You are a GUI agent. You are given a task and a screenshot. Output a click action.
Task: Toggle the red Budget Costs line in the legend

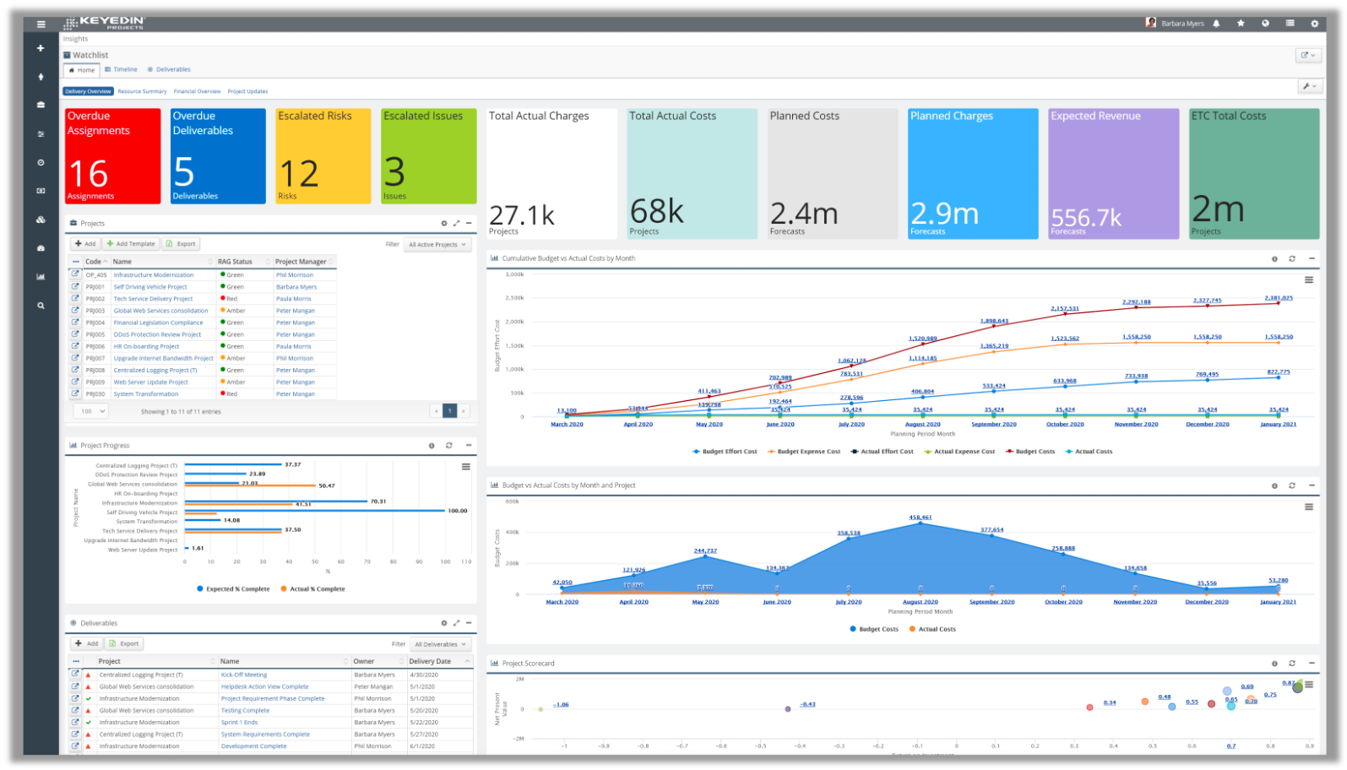click(x=1030, y=452)
